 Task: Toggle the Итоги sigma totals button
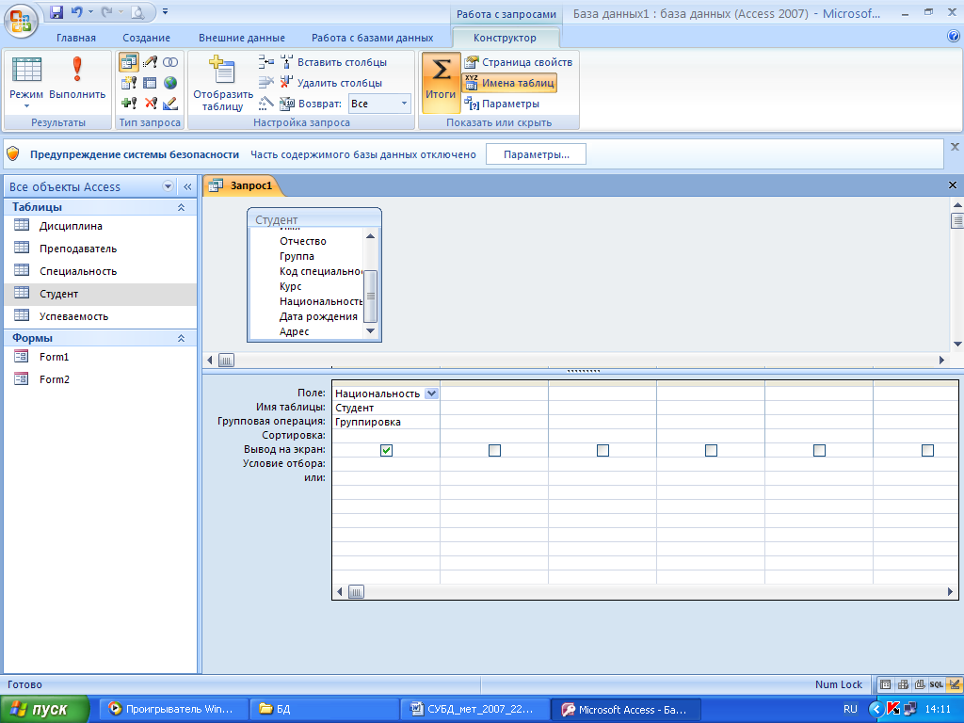[441, 83]
